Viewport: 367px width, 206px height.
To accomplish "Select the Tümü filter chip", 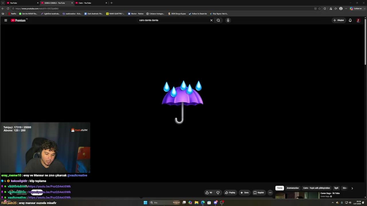I will [x=280, y=188].
